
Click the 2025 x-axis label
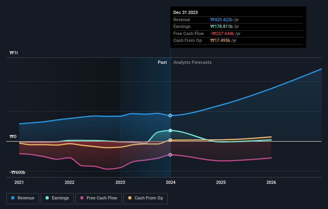tap(221, 182)
